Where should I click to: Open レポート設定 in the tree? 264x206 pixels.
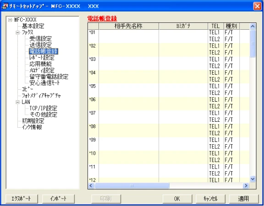42,58
